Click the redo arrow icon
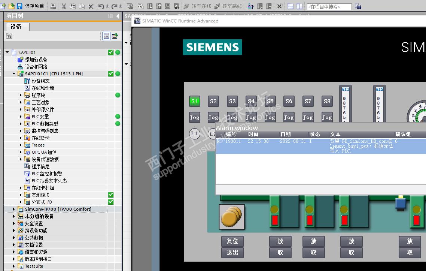Image resolution: width=426 pixels, height=271 pixels. 115,6
